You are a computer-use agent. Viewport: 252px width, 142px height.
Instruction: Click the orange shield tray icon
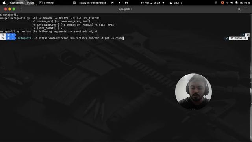222,3
